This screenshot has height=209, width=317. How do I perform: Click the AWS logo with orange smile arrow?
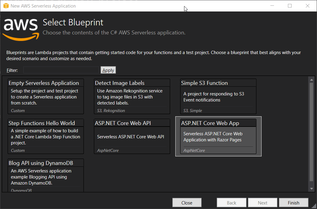click(x=20, y=29)
